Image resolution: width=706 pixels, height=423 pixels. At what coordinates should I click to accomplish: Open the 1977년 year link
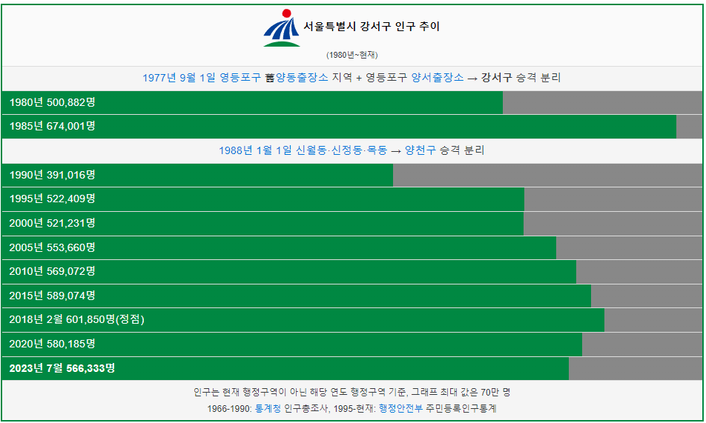point(159,77)
